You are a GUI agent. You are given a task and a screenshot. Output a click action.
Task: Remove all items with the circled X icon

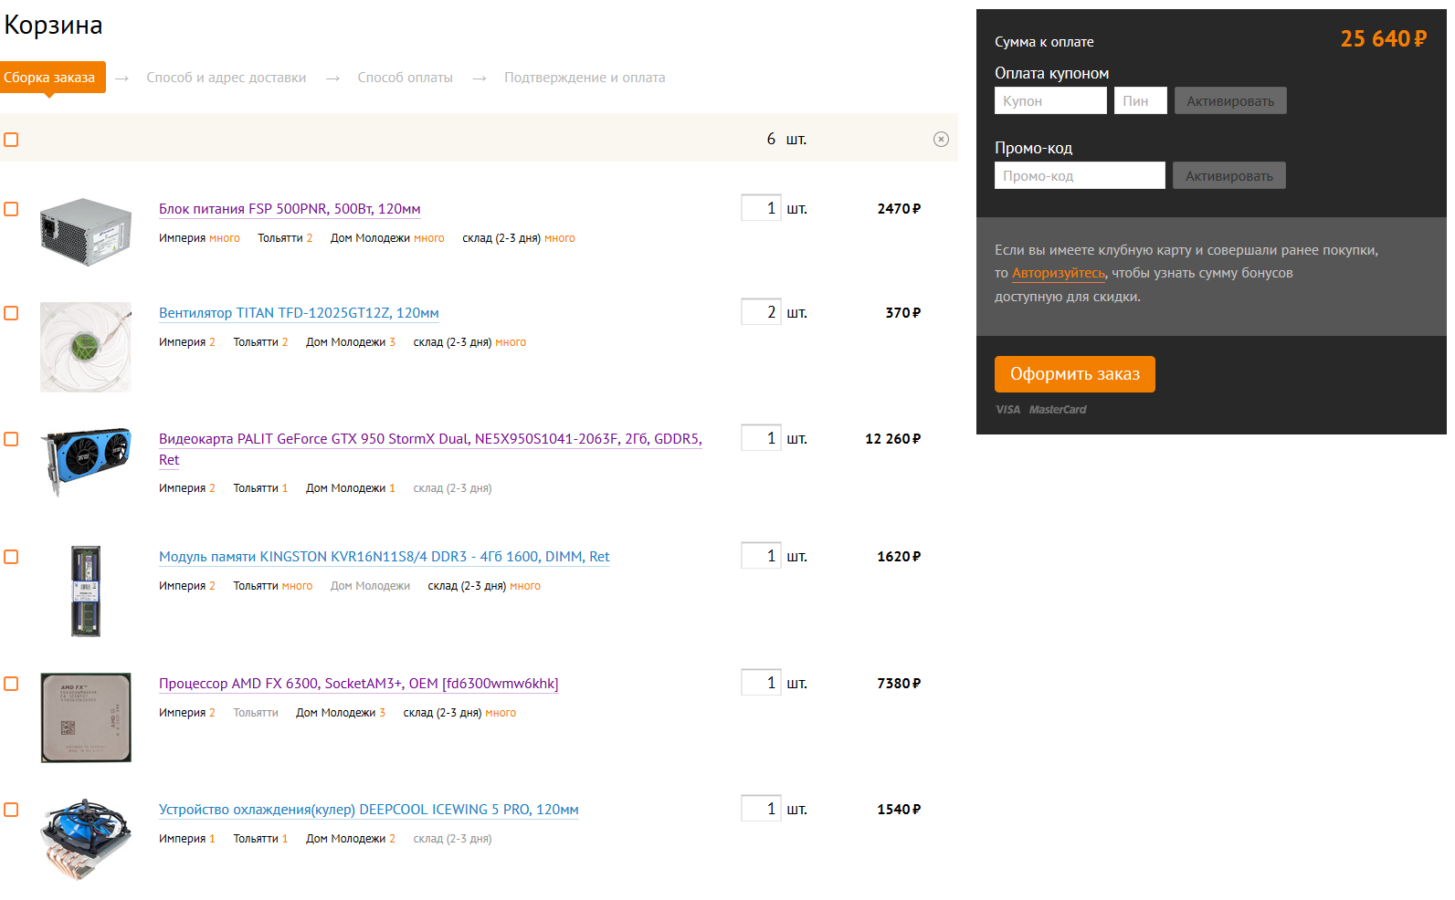(x=941, y=140)
